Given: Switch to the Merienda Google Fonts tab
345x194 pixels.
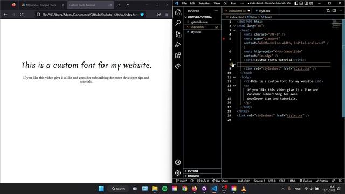Looking at the screenshot, I should [x=43, y=5].
